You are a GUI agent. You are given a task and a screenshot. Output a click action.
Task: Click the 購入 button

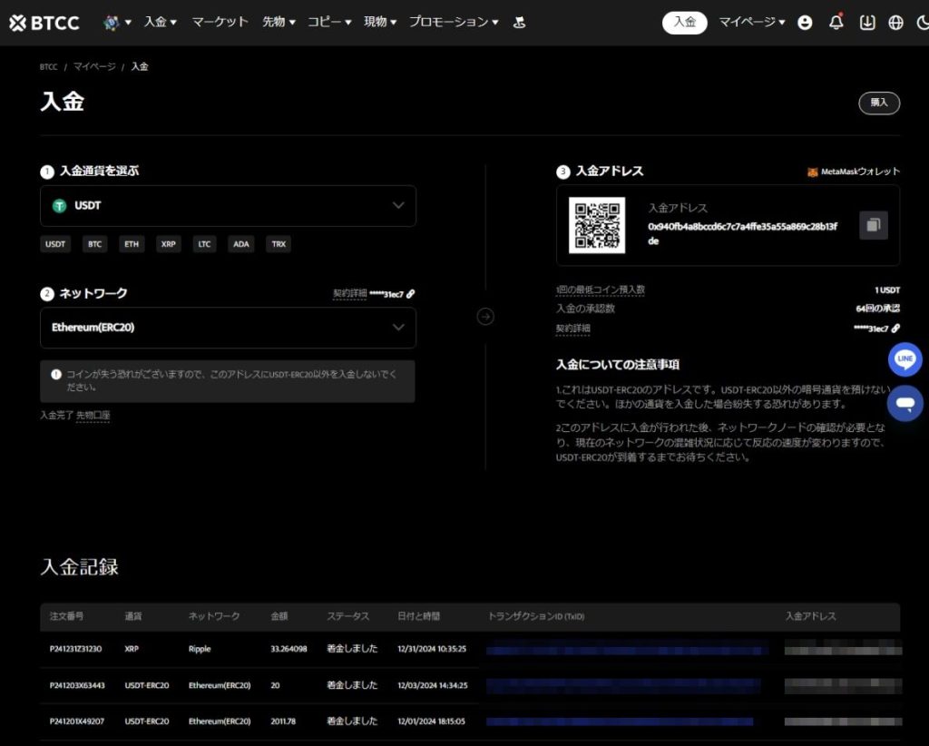click(878, 103)
